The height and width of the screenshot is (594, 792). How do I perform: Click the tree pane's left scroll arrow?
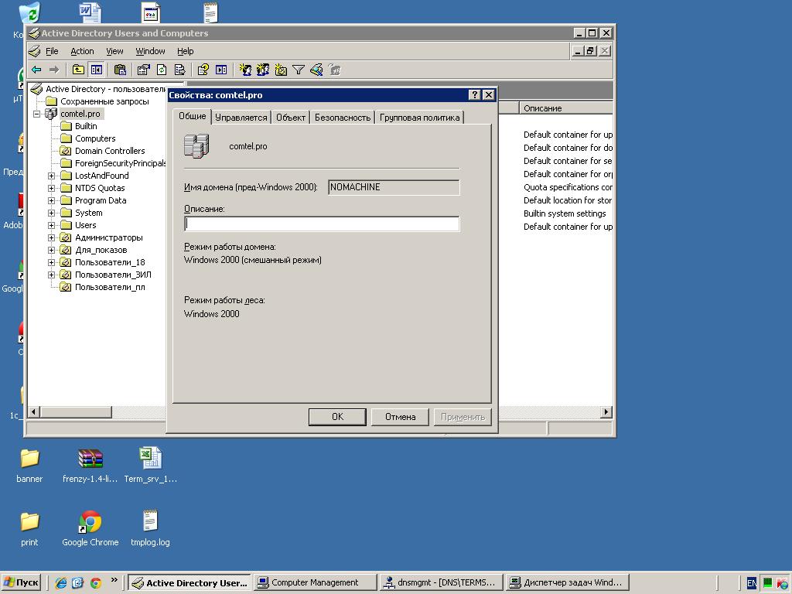click(33, 412)
